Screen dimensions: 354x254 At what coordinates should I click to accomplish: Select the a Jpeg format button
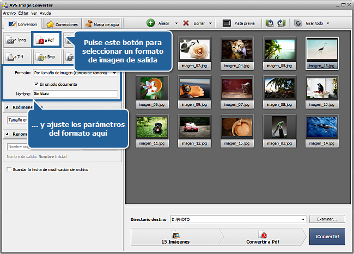[x=17, y=40]
